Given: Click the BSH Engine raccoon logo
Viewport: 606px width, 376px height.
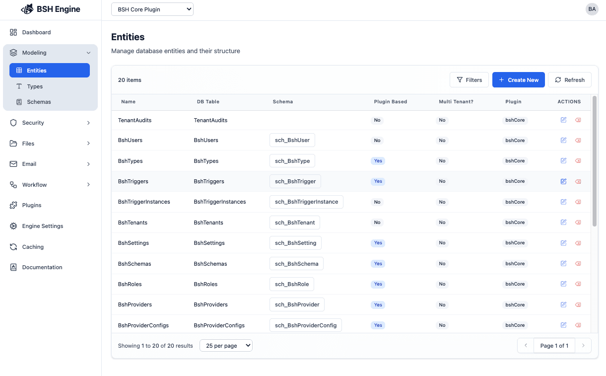Looking at the screenshot, I should coord(27,9).
